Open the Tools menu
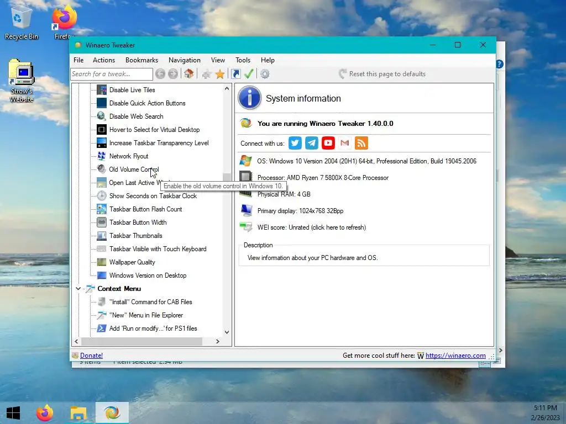Viewport: 566px width, 424px height. 243,60
